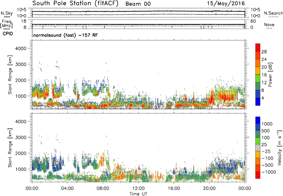Click the 'Time UT' axis label

tap(138, 194)
